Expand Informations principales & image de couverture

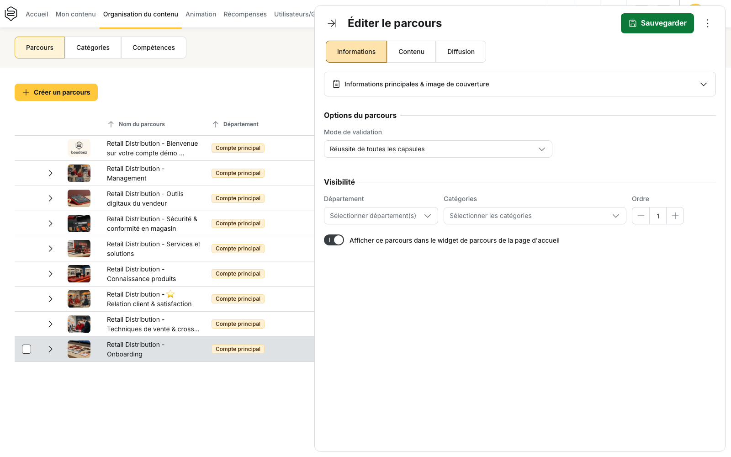[x=520, y=84]
